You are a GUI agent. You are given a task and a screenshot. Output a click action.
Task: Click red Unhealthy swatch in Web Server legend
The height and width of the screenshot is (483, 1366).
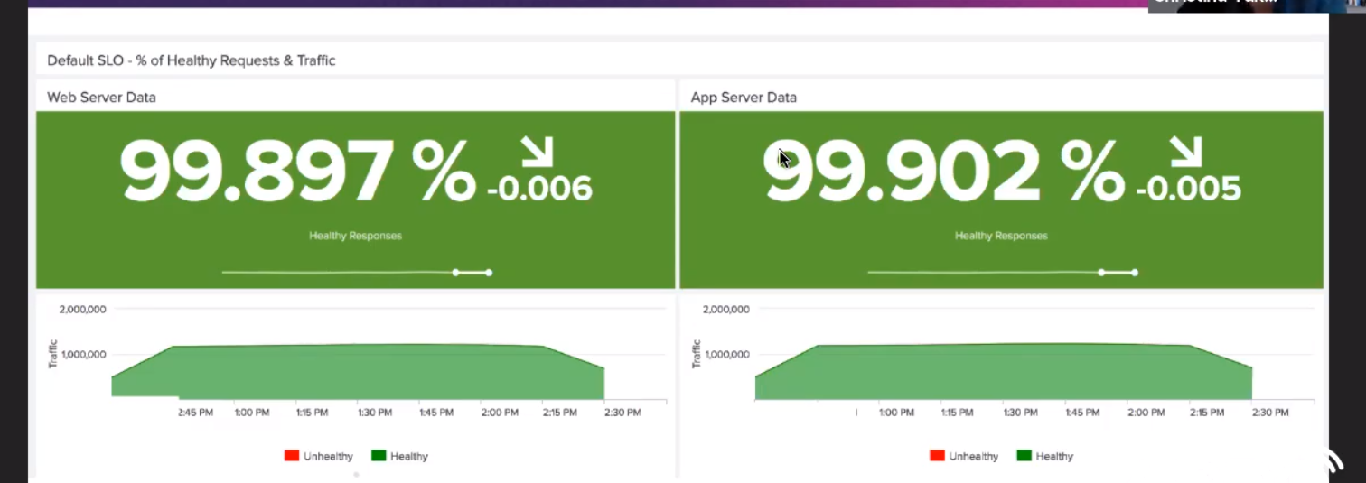tap(291, 456)
